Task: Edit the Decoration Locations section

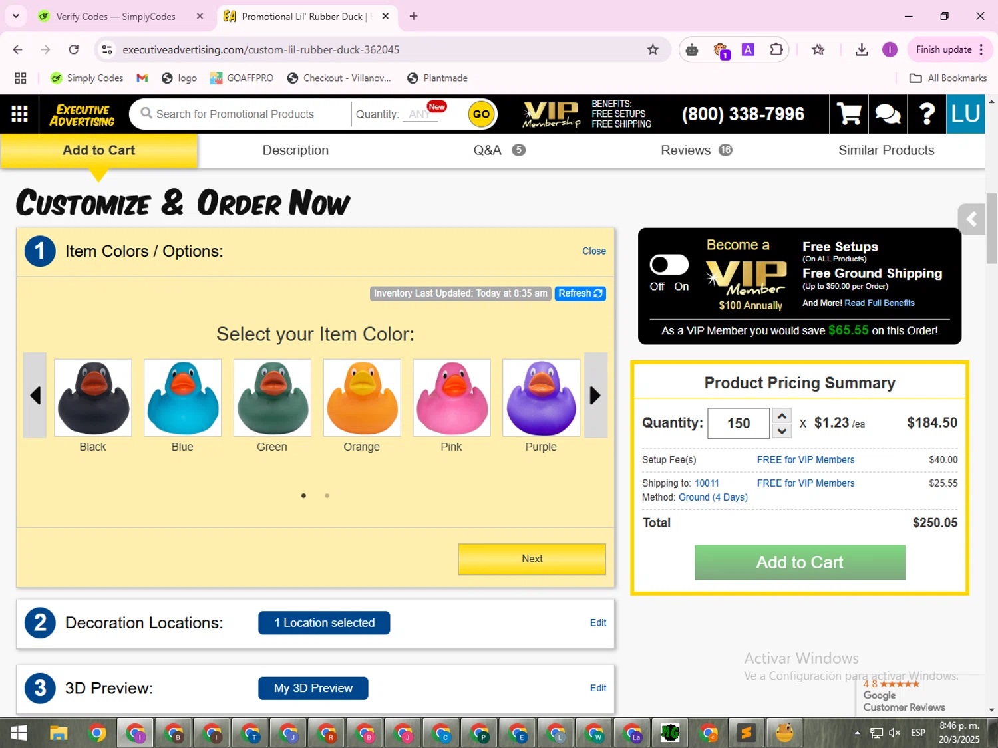Action: tap(598, 623)
